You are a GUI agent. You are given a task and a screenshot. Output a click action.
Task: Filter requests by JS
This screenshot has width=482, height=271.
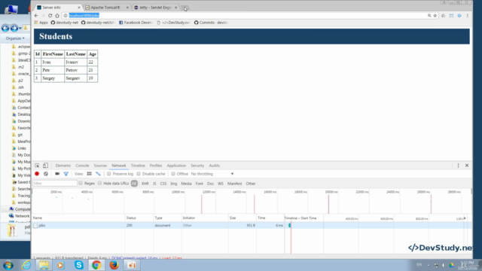(154, 184)
